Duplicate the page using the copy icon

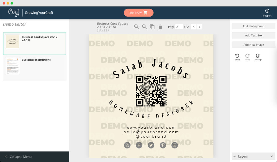[x=152, y=26]
